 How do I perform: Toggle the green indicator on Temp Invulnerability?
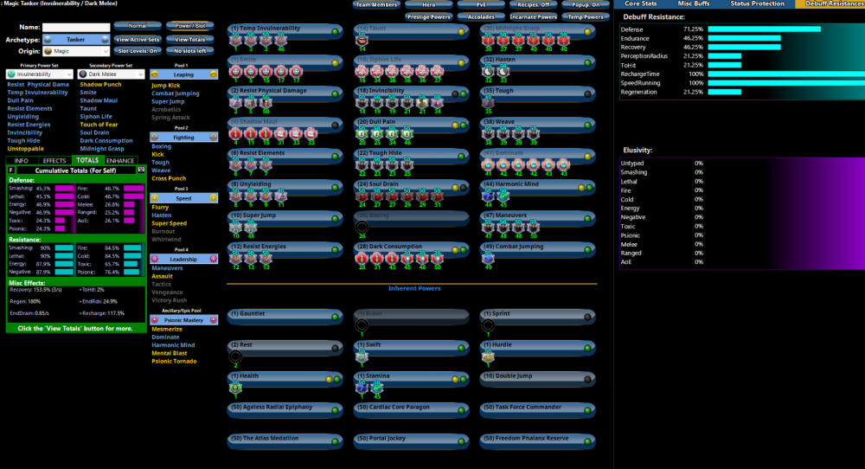[x=335, y=31]
